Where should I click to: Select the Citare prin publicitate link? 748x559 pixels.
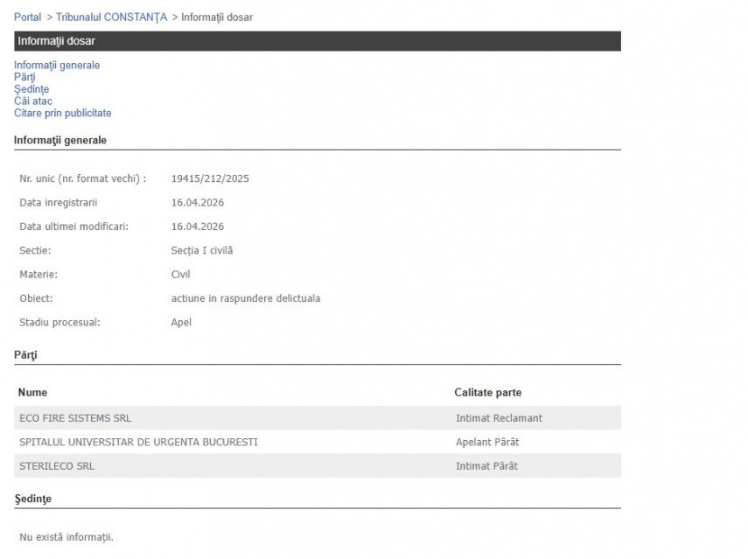point(63,114)
